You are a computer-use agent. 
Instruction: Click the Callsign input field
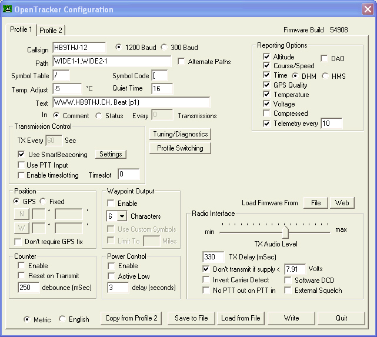pyautogui.click(x=79, y=48)
